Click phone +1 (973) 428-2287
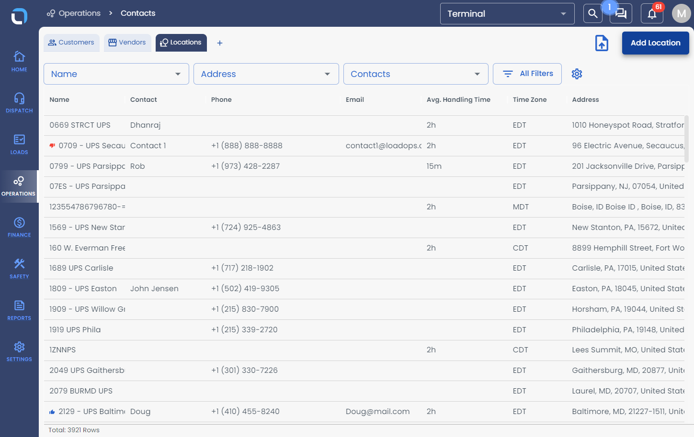The width and height of the screenshot is (694, 437). coord(245,166)
